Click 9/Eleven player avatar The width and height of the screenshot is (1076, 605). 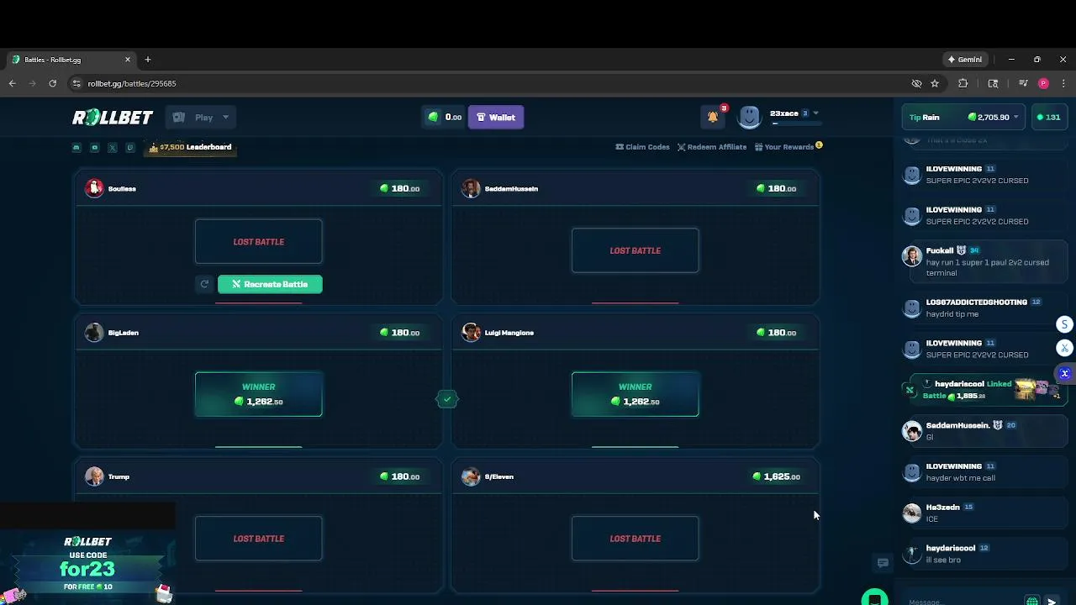click(471, 476)
